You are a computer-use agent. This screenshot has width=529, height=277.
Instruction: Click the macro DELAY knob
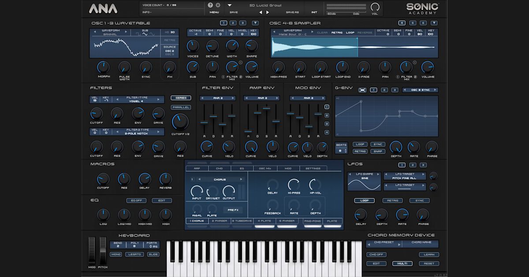tap(145, 179)
